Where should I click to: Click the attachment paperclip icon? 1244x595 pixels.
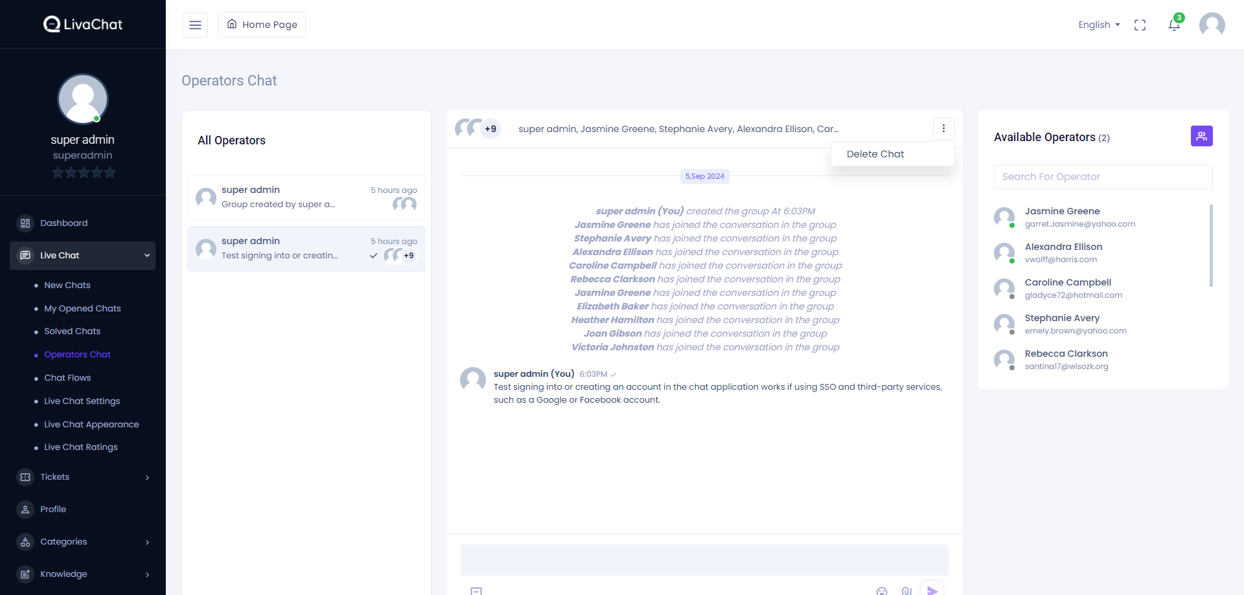tap(906, 590)
